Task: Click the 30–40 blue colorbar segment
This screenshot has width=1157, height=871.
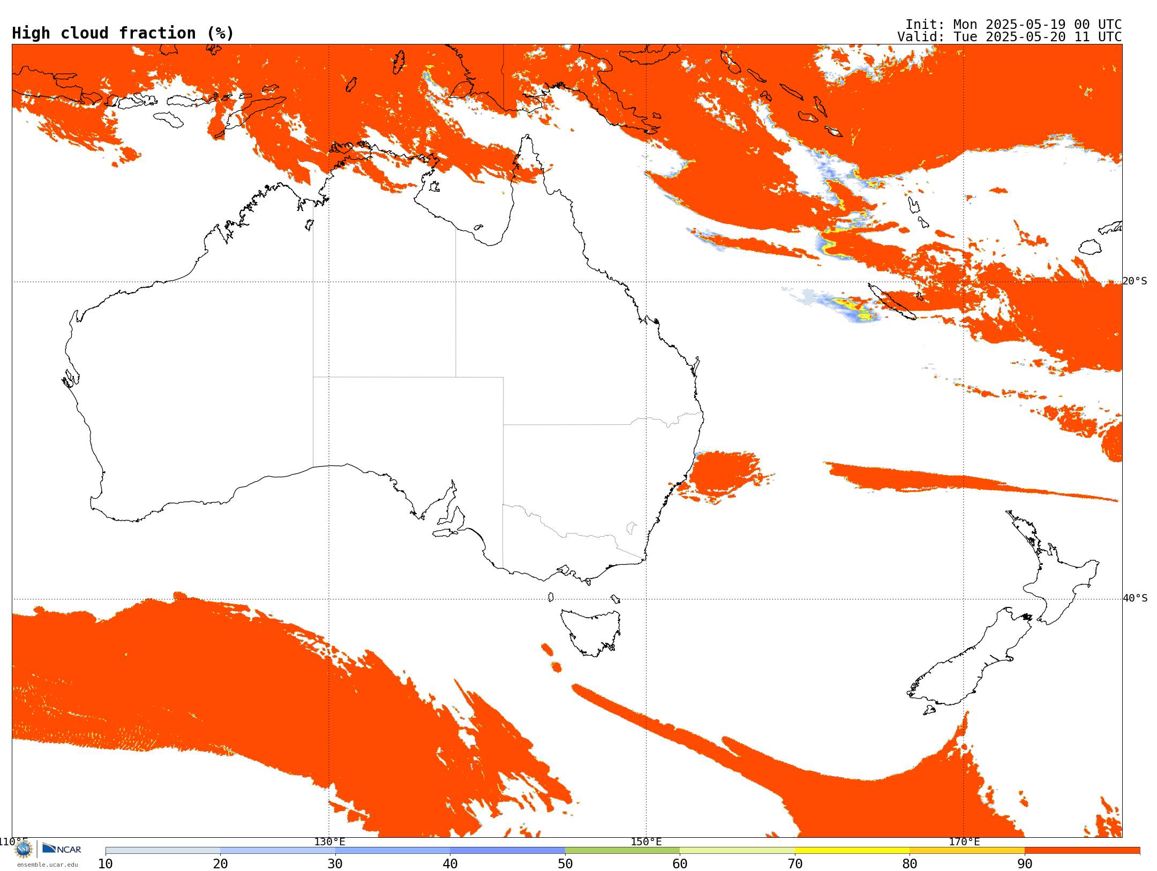Action: (393, 851)
